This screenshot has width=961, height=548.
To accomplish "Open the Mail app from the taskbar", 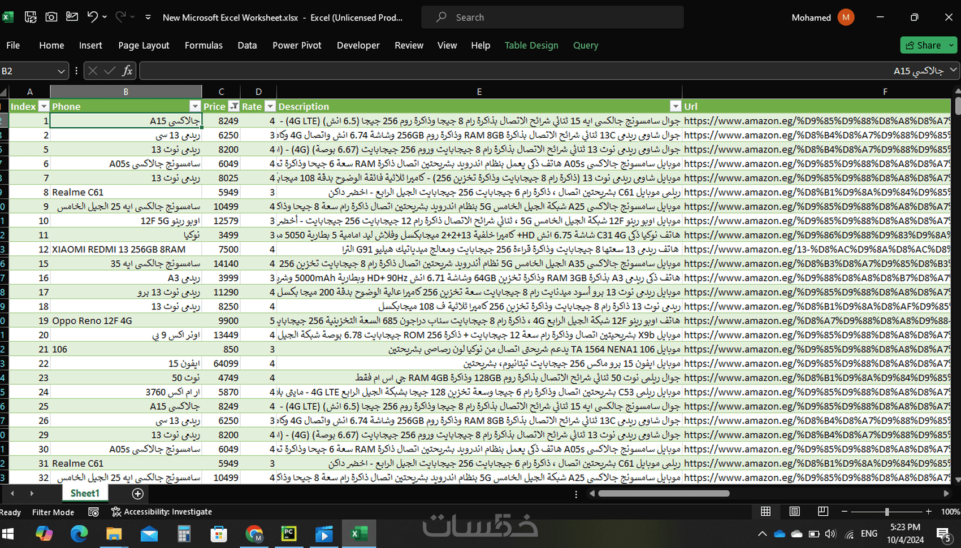I will click(149, 533).
